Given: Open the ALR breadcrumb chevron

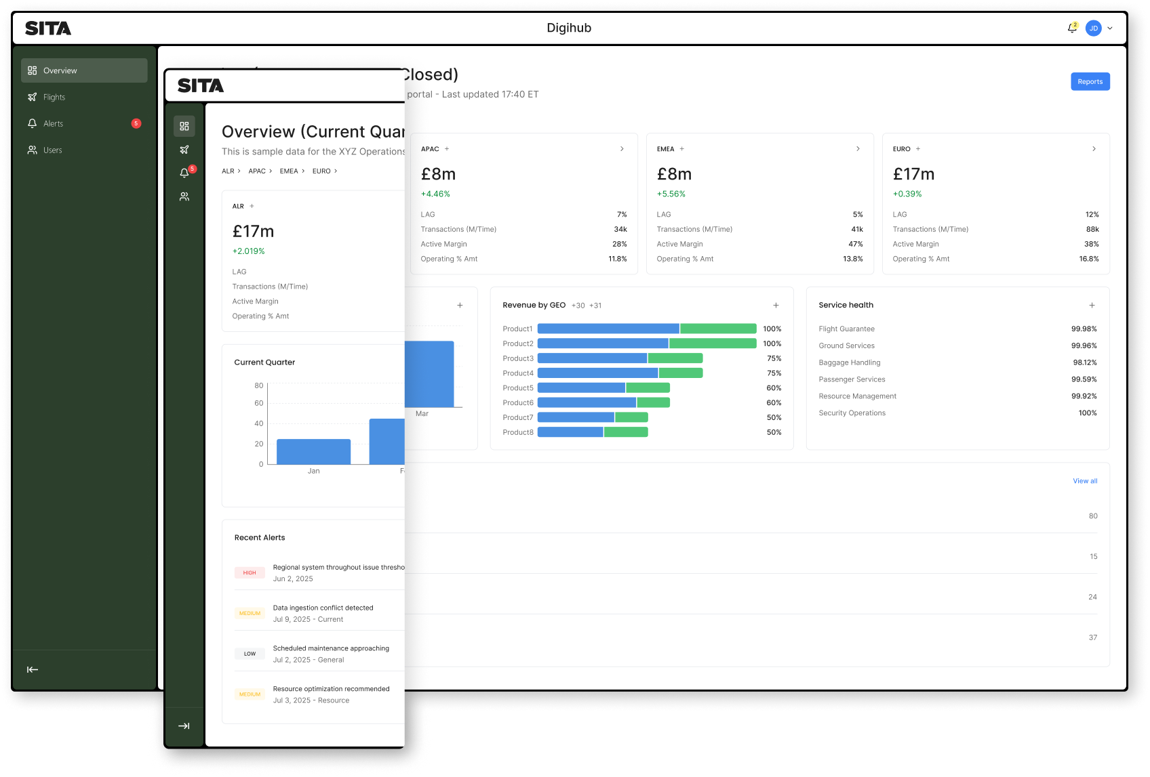Looking at the screenshot, I should tap(240, 171).
